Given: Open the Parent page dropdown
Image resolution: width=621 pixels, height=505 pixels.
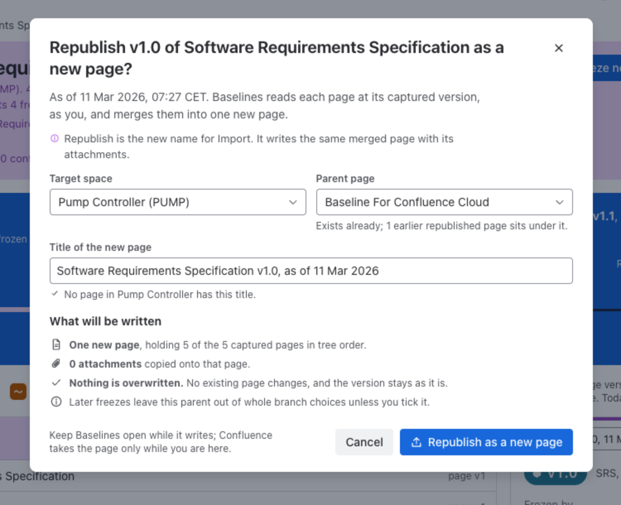Looking at the screenshot, I should click(444, 202).
